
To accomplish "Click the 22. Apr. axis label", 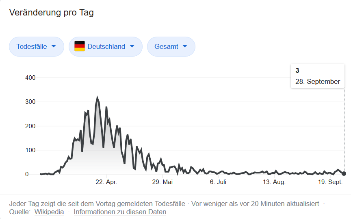I will (x=106, y=182).
